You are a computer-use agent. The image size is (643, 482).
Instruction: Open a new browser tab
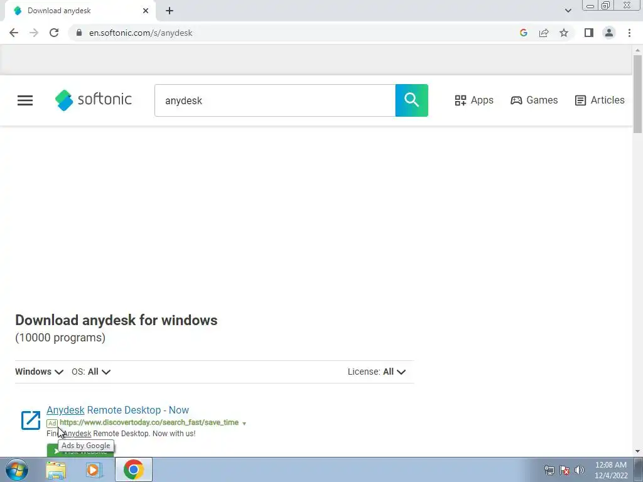[x=170, y=11]
